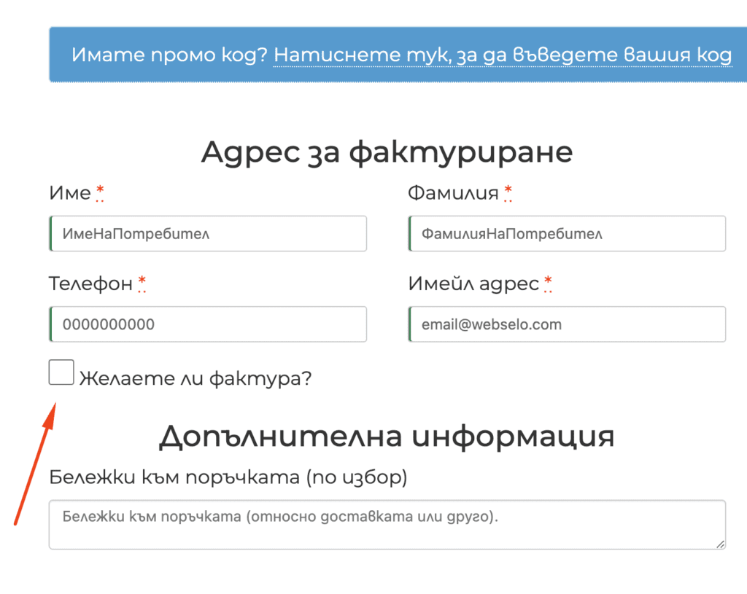Select the 'Фамилия' last name field
This screenshot has height=594, width=747.
[x=566, y=233]
